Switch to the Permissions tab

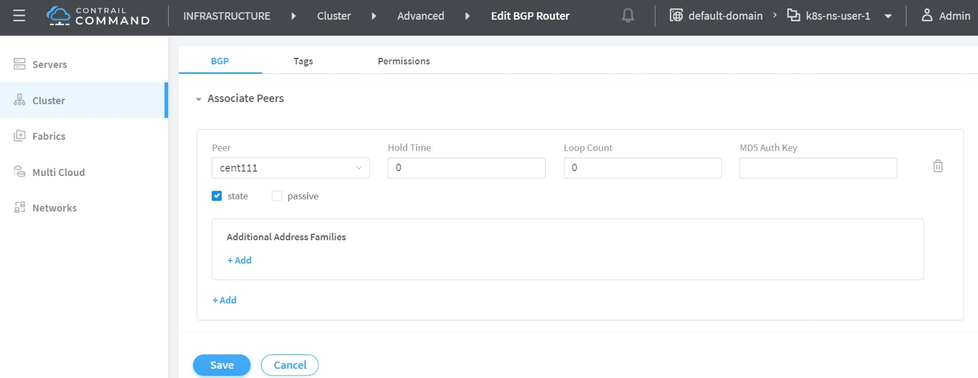click(x=404, y=61)
